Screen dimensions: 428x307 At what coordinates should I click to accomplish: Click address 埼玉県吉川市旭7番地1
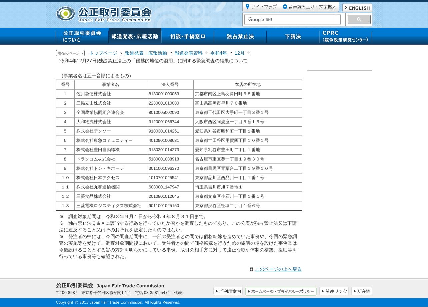pyautogui.click(x=219, y=187)
